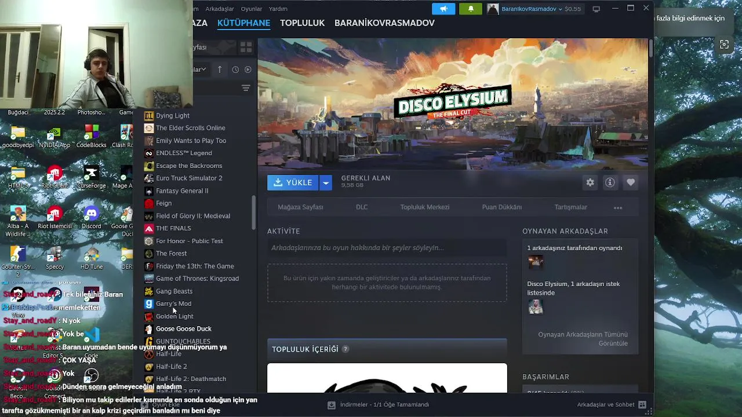Image resolution: width=742 pixels, height=417 pixels.
Task: Click the main page vertical scrollbar
Action: coord(651,47)
